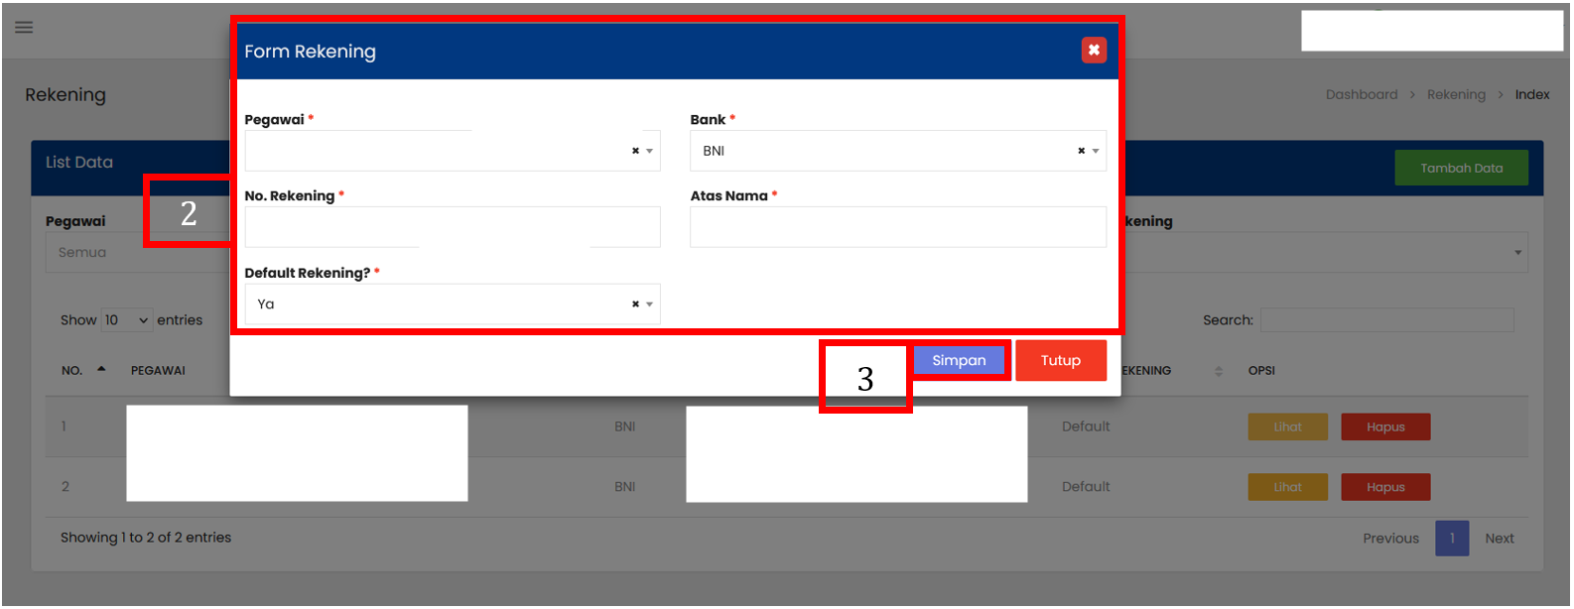Close the Form Rekening modal
The width and height of the screenshot is (1574, 609).
coord(1093,50)
